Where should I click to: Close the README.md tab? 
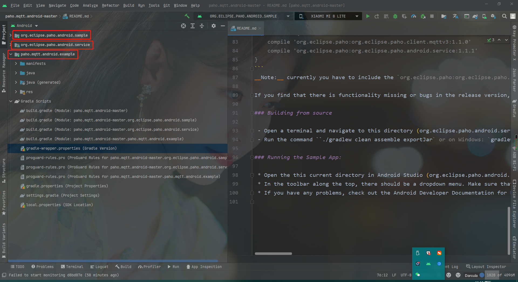260,28
